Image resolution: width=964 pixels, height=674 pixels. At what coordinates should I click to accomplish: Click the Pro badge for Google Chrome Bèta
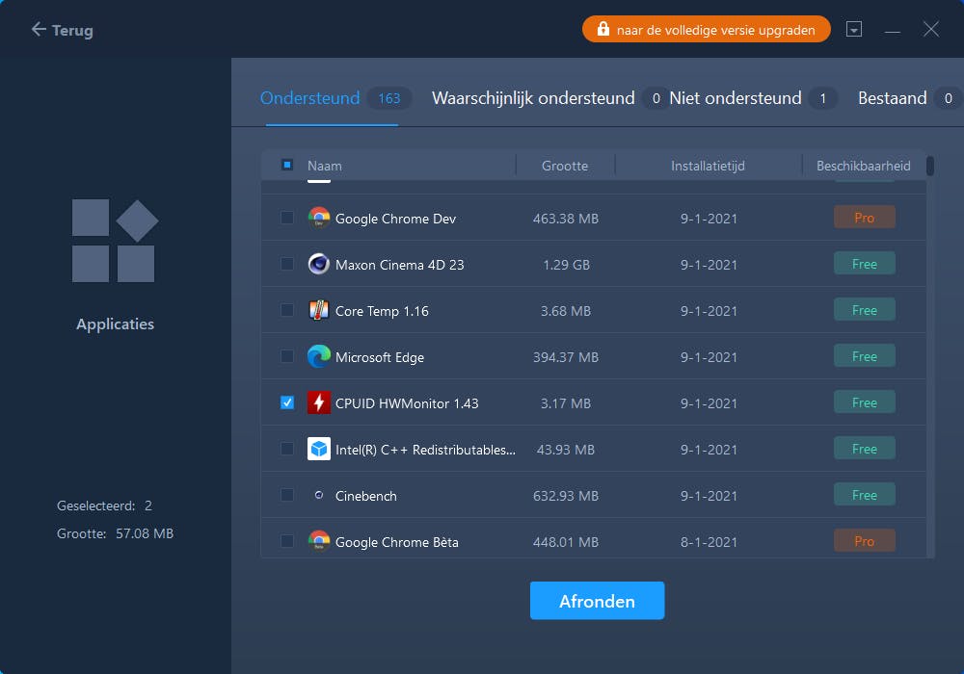(x=864, y=541)
